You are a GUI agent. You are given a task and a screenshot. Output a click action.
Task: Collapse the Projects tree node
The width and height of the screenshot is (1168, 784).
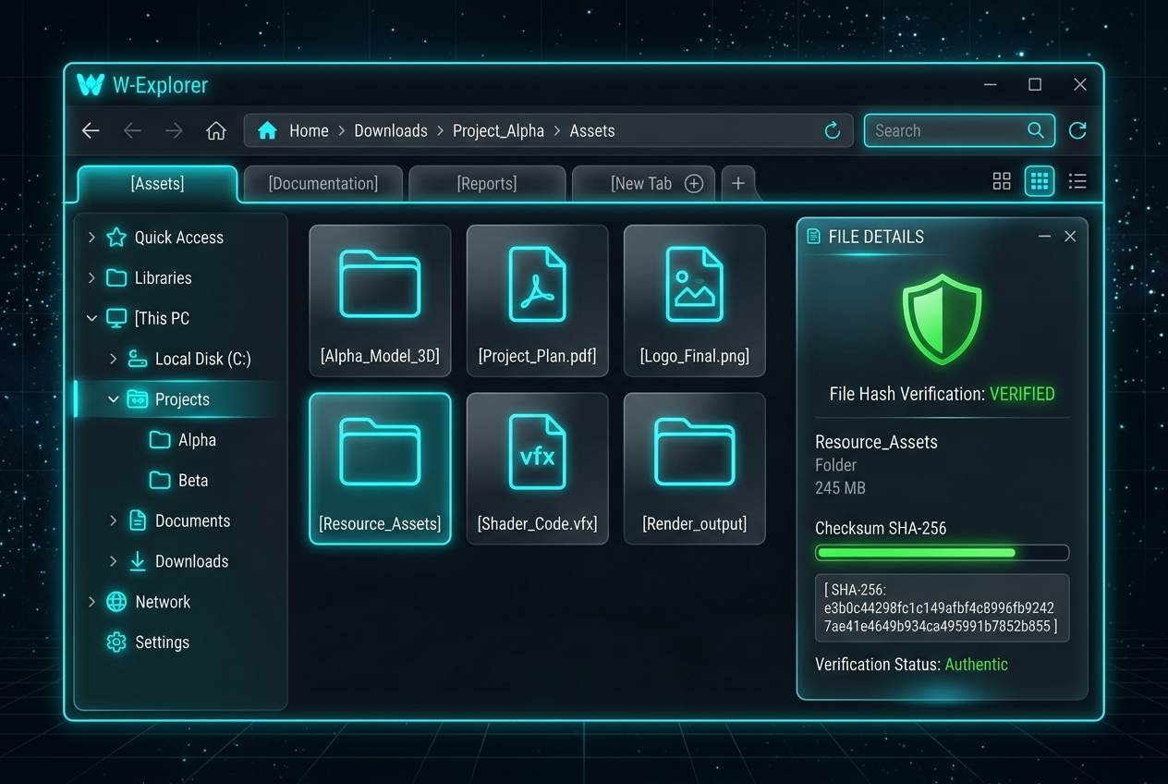pyautogui.click(x=113, y=399)
